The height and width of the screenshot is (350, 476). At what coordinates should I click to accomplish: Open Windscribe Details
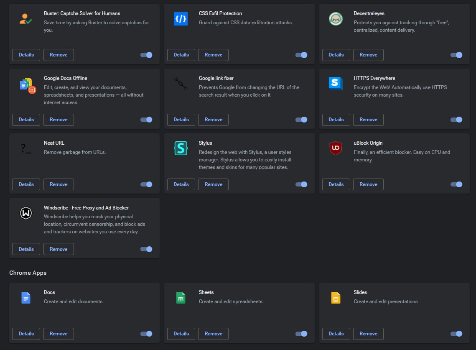click(x=26, y=249)
